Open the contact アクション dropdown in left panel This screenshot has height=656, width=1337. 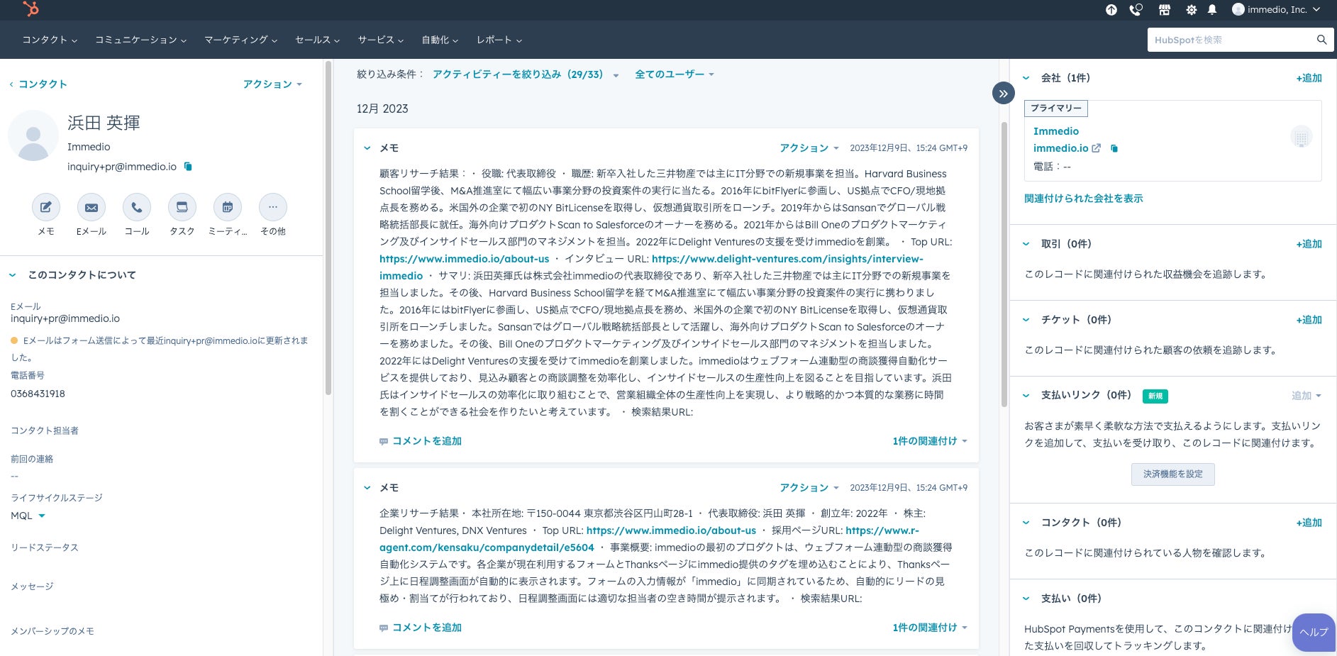pyautogui.click(x=272, y=84)
